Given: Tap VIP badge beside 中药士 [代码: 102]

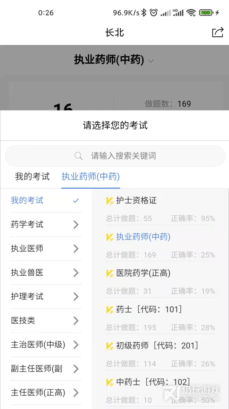Looking at the screenshot, I should (110, 382).
